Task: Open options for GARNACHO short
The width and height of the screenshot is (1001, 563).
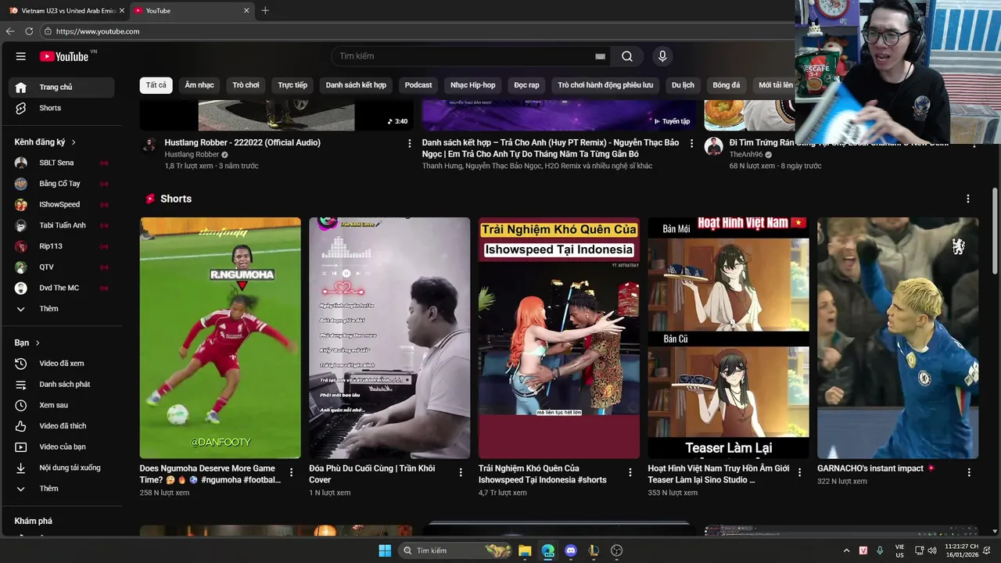Action: (969, 472)
